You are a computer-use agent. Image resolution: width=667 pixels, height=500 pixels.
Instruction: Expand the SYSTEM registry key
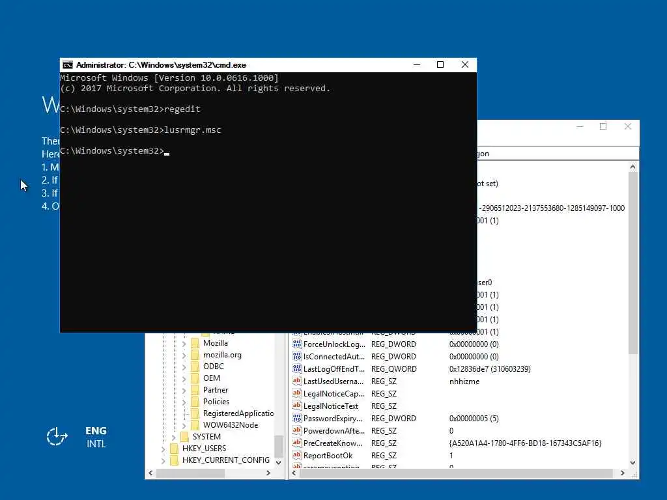(x=173, y=437)
